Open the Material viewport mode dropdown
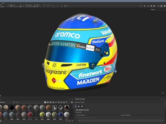 158,10
